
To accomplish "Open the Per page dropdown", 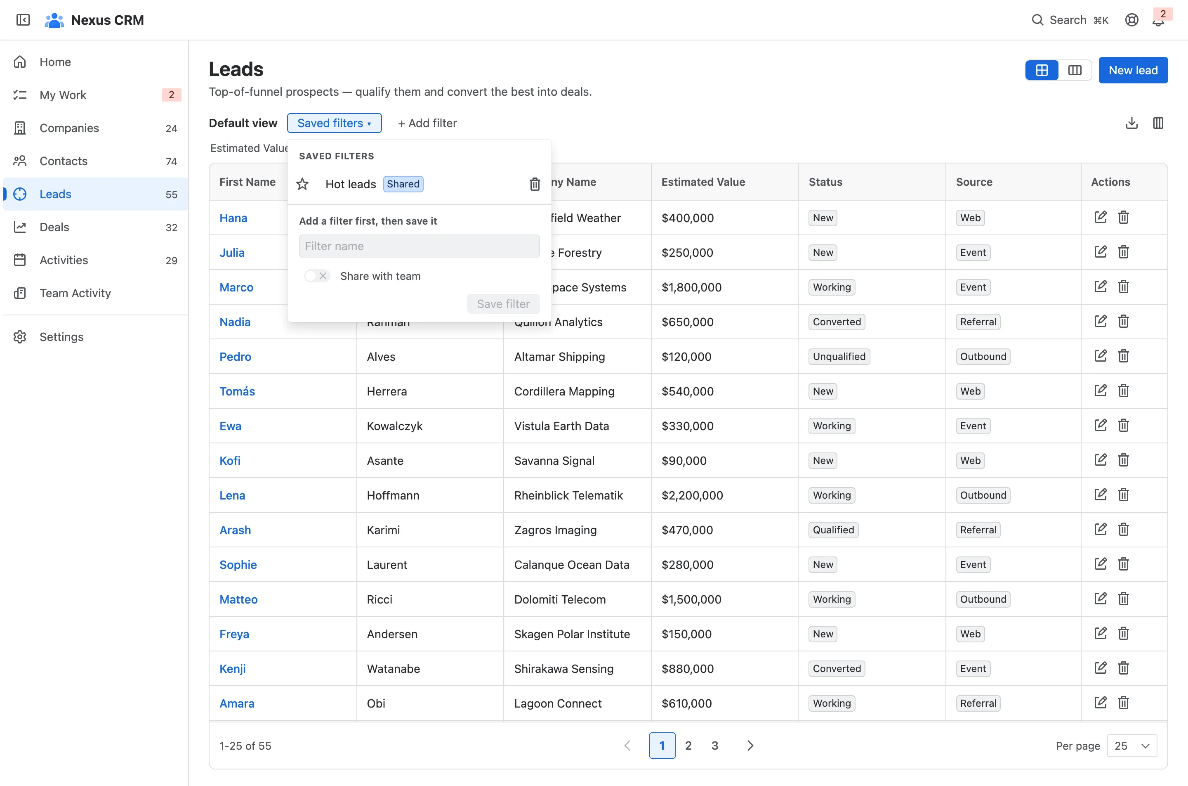I will coord(1131,746).
